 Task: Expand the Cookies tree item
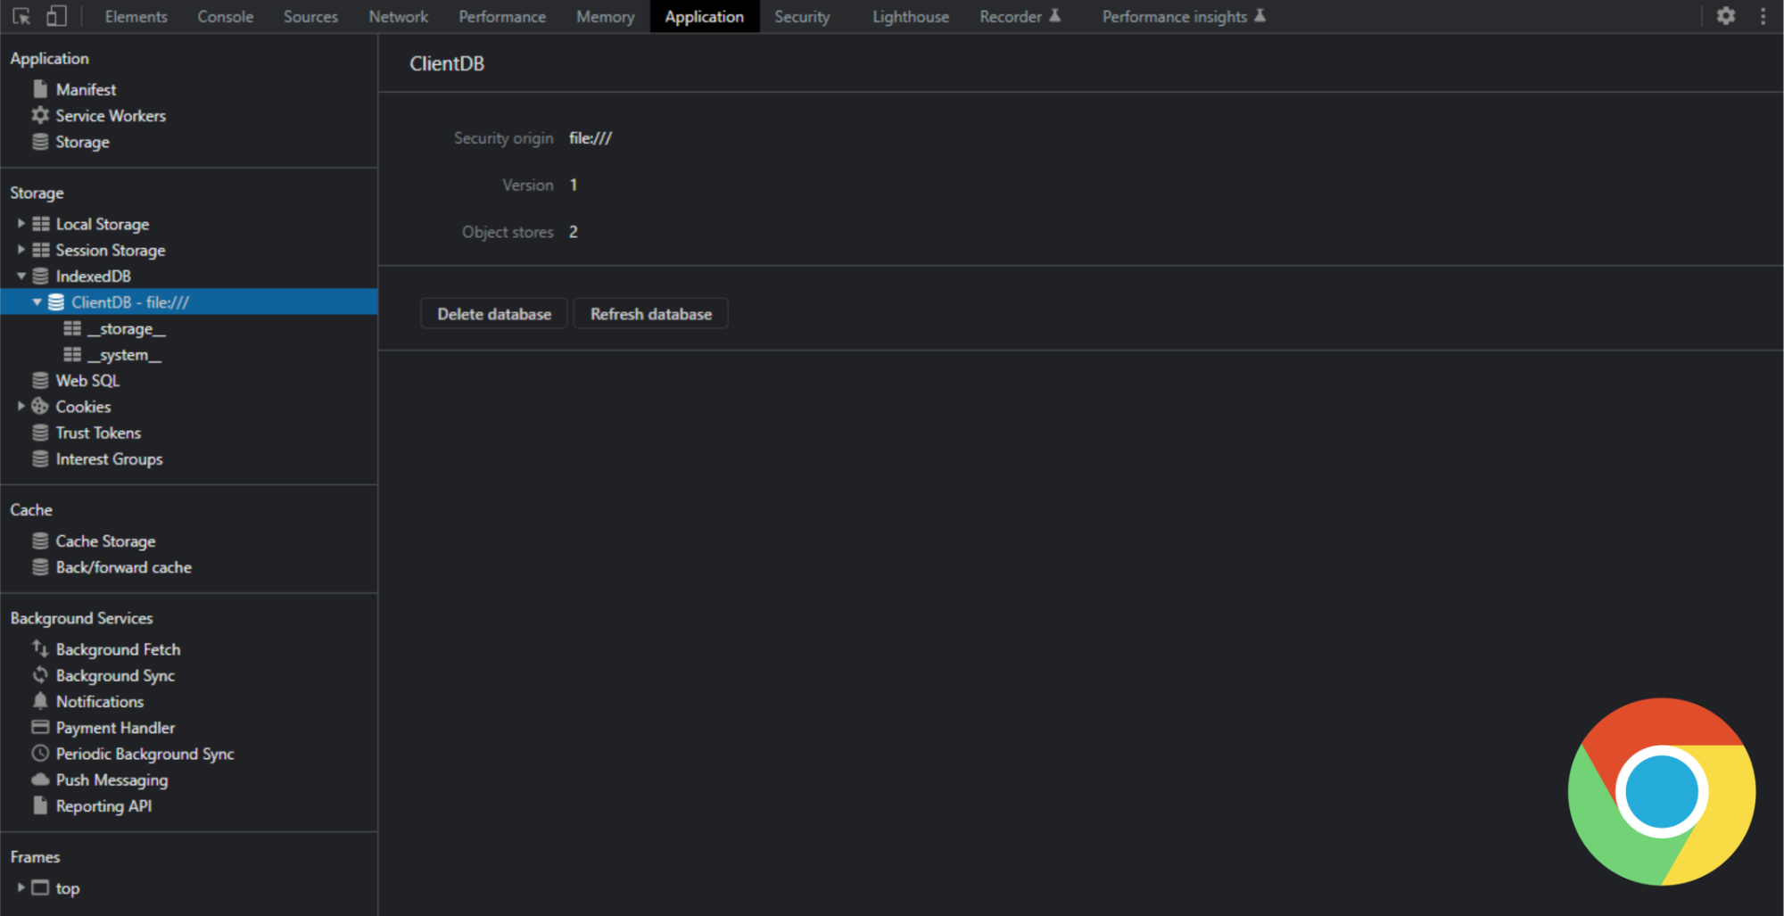21,406
